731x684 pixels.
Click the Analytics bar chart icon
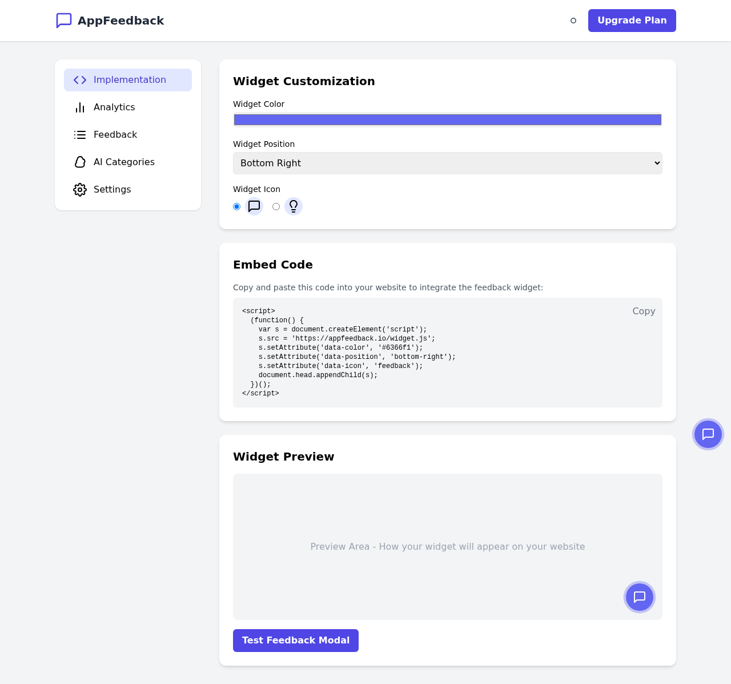click(x=79, y=107)
